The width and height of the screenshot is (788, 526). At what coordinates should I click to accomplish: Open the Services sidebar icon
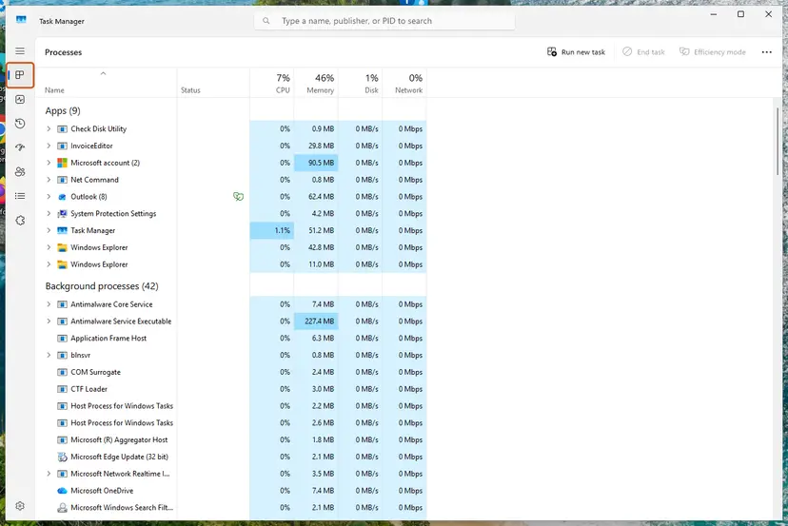pos(20,220)
